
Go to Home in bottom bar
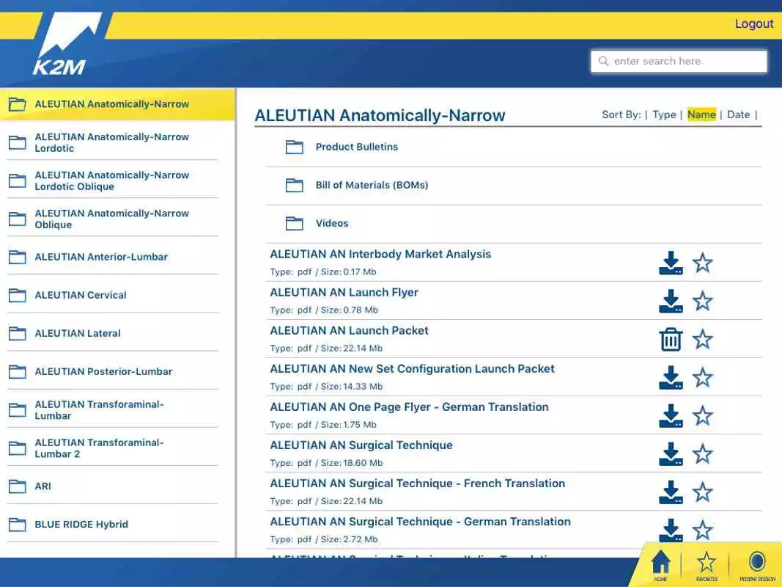[661, 566]
